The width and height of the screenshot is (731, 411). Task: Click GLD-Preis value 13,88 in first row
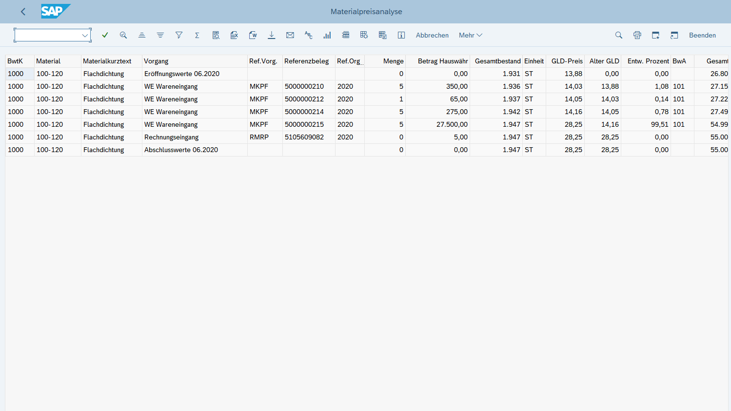point(565,74)
